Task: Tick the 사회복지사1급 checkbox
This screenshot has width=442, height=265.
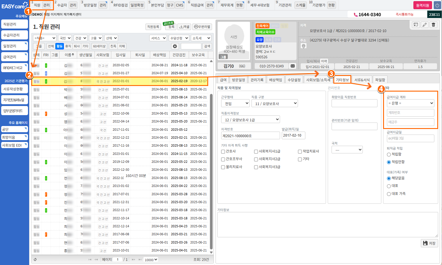Action: coord(256,151)
